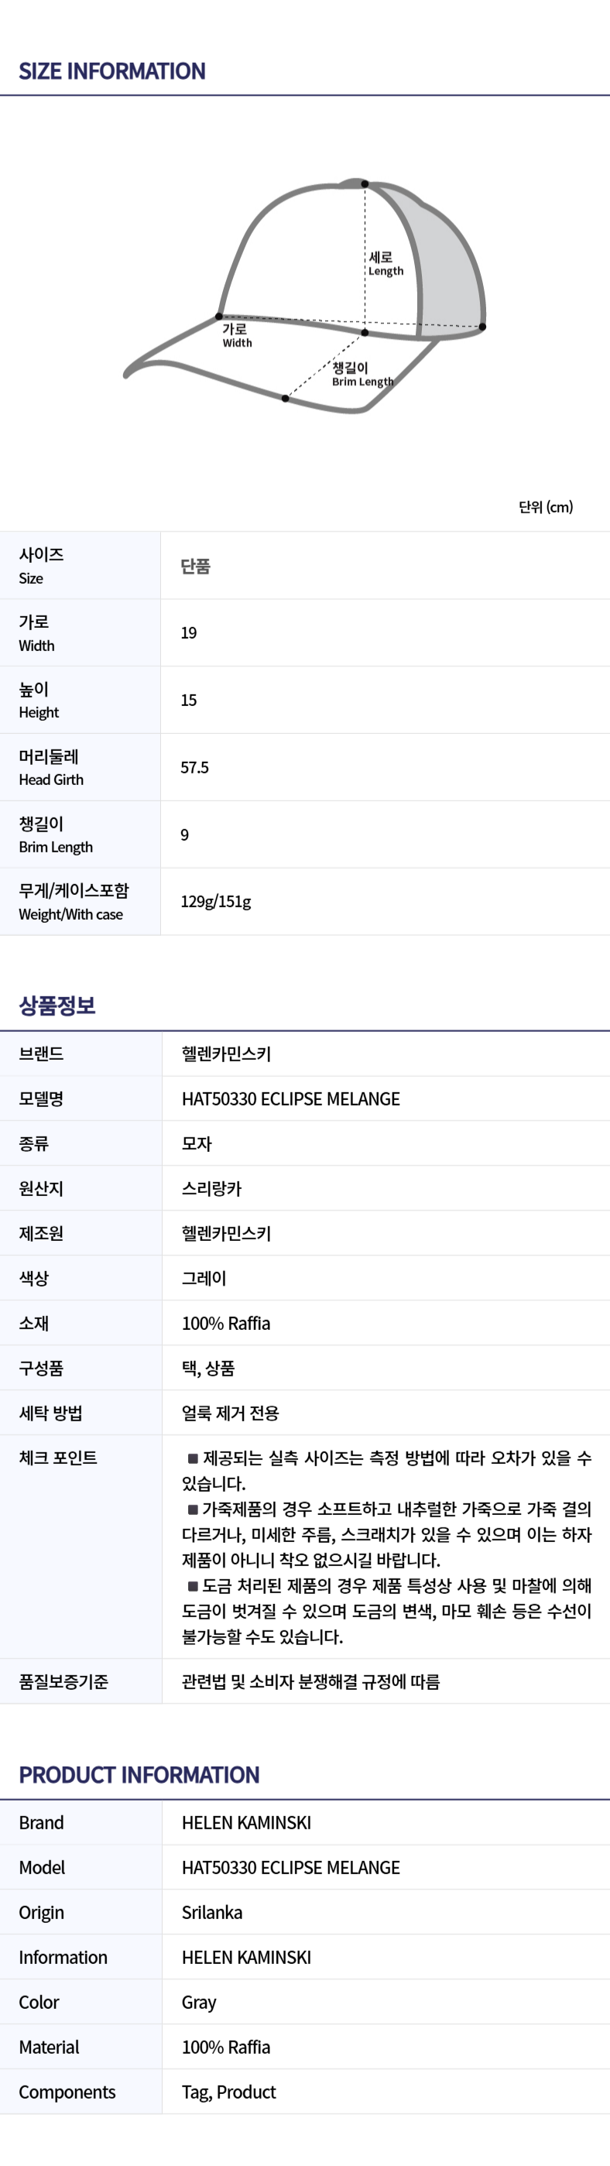The height and width of the screenshot is (2166, 610).
Task: Click the 챙길이 Brim Length diagram label
Action: (362, 374)
